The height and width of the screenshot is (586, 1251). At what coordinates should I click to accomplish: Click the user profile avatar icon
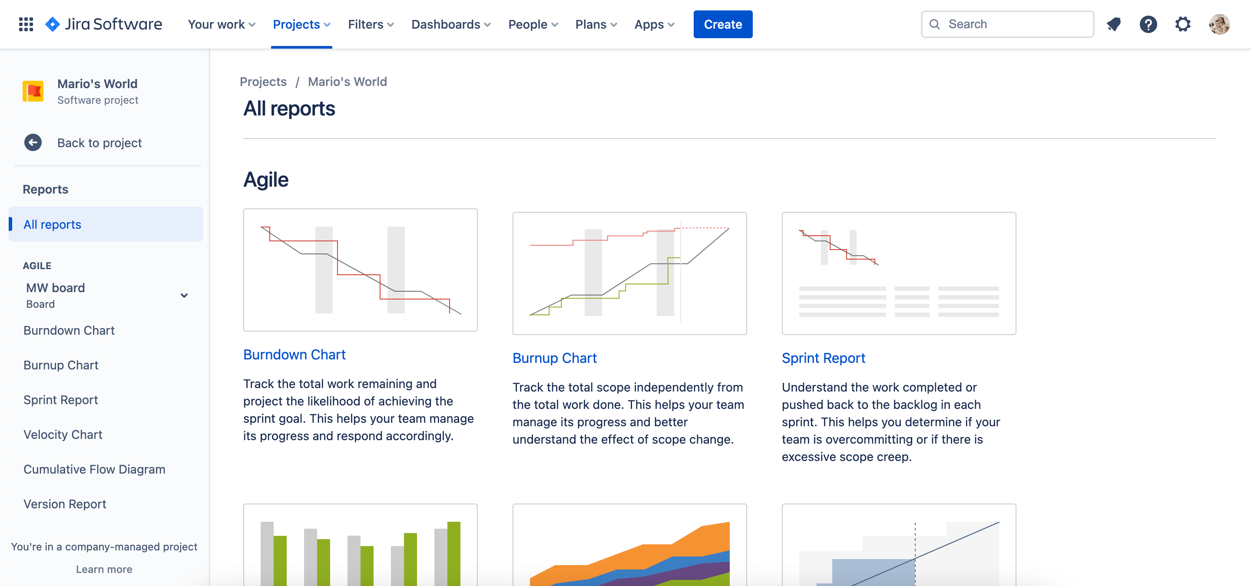pos(1219,24)
